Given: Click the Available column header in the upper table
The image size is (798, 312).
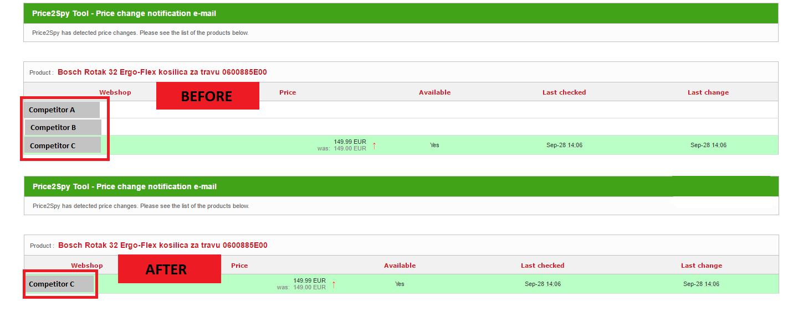Looking at the screenshot, I should pos(434,92).
